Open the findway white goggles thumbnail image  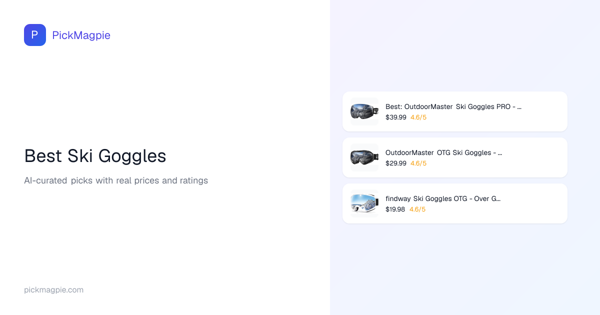[x=364, y=203]
